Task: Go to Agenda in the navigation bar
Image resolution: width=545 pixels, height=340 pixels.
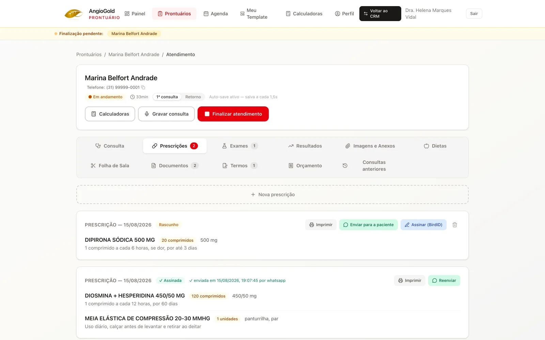Action: tap(216, 14)
